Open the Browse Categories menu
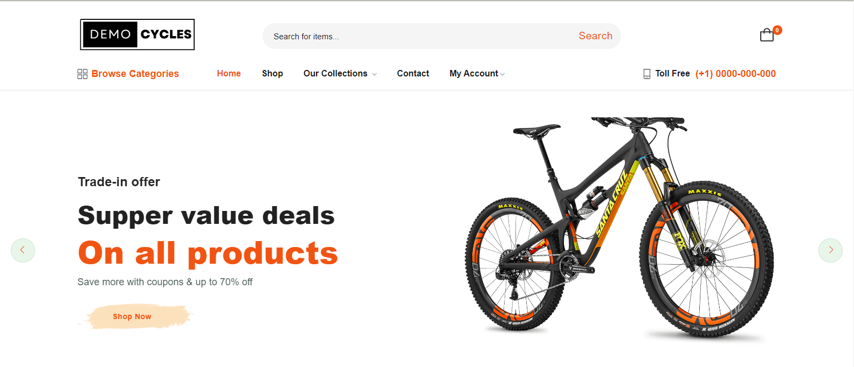Image resolution: width=854 pixels, height=367 pixels. coord(128,74)
